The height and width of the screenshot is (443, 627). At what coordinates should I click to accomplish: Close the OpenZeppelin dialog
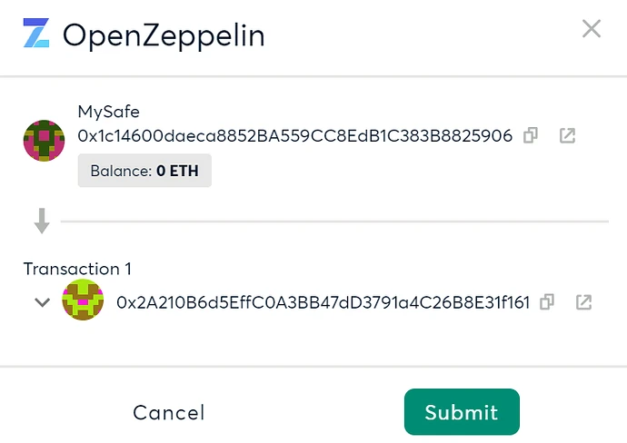(592, 29)
